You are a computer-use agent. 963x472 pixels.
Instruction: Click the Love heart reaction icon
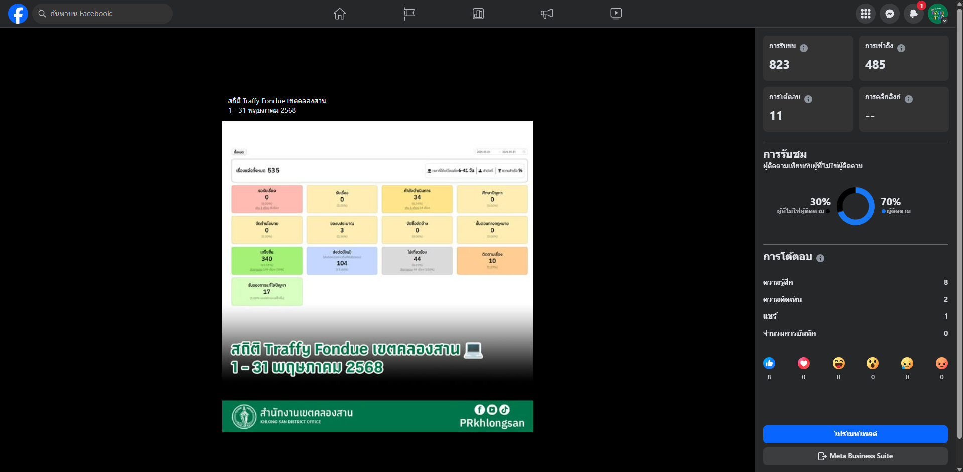click(x=804, y=363)
